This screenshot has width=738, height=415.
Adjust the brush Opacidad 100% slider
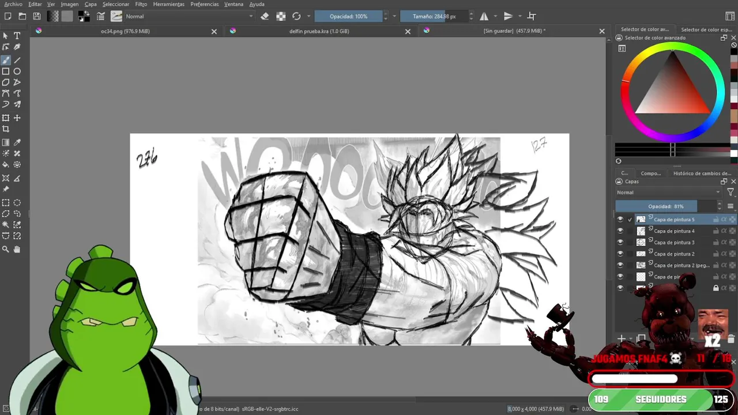point(348,16)
